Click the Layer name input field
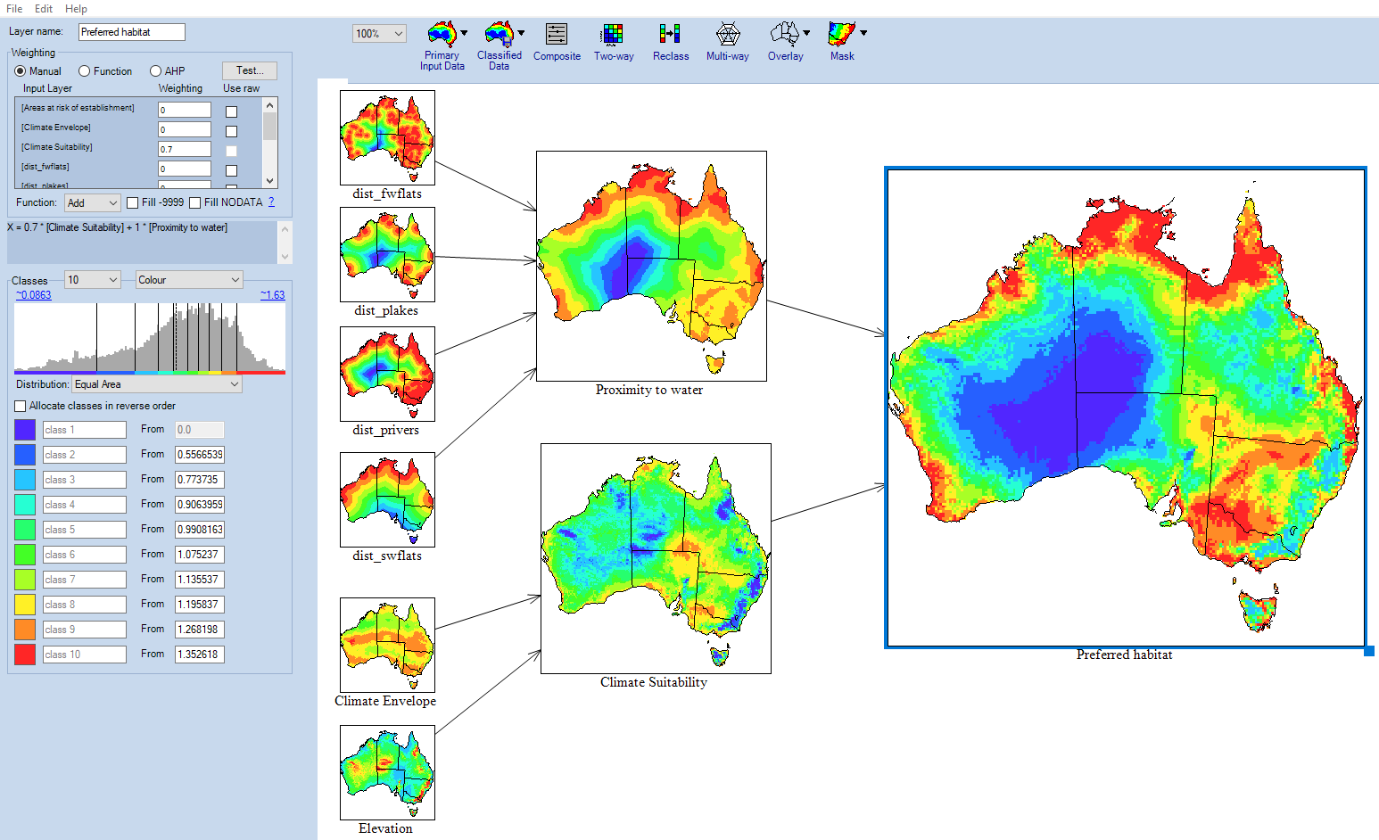The image size is (1379, 840). click(131, 32)
